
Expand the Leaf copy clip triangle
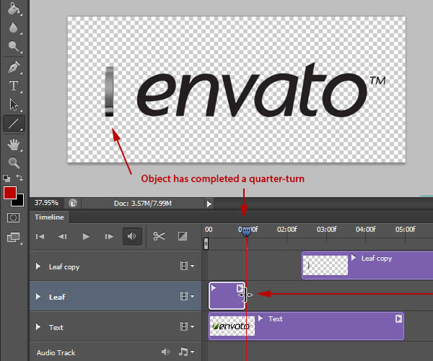[x=353, y=258]
